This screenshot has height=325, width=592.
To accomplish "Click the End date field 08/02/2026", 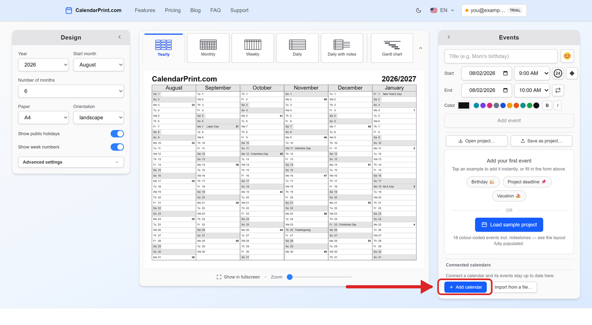I will [x=486, y=90].
